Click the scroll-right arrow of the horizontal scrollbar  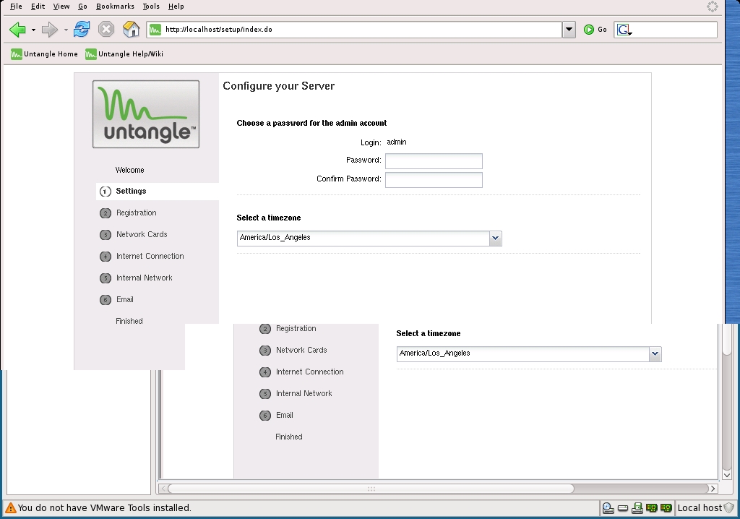pyautogui.click(x=713, y=489)
